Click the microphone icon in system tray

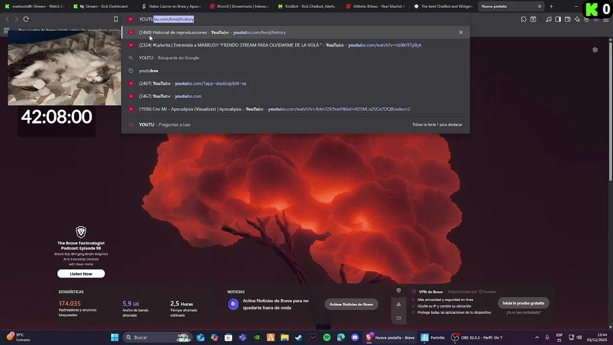coord(547,337)
